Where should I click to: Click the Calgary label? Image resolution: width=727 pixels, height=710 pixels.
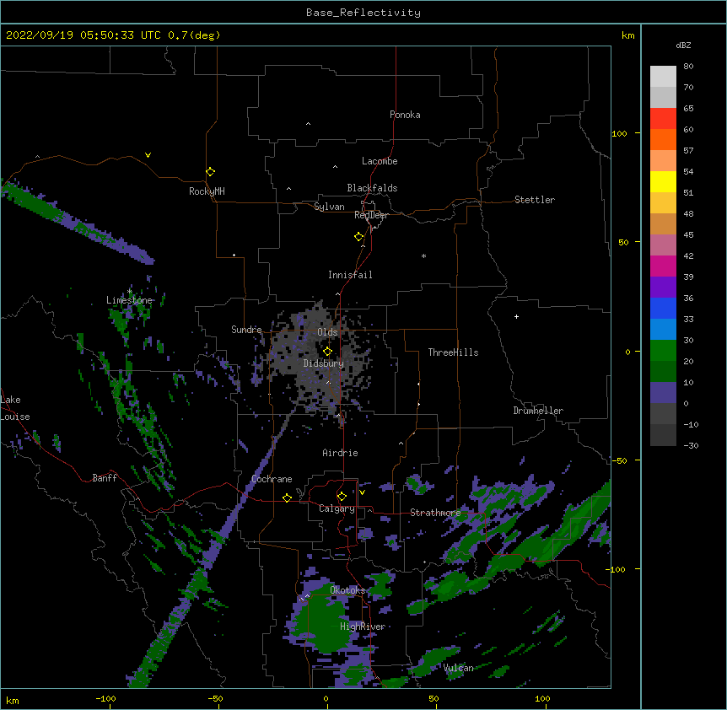coord(337,508)
